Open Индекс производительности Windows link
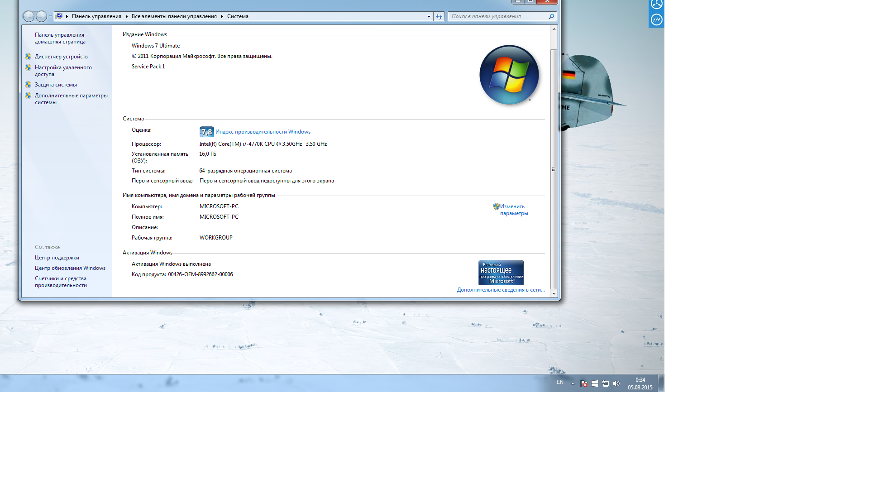The height and width of the screenshot is (489, 869). click(263, 132)
